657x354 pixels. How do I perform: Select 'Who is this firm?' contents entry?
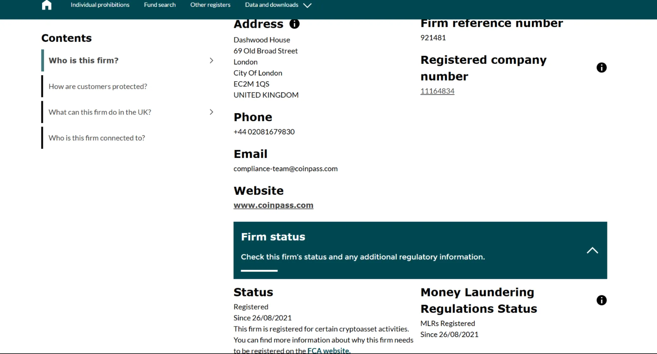[x=83, y=60]
